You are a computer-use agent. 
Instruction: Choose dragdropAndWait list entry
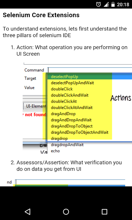(x=67, y=145)
